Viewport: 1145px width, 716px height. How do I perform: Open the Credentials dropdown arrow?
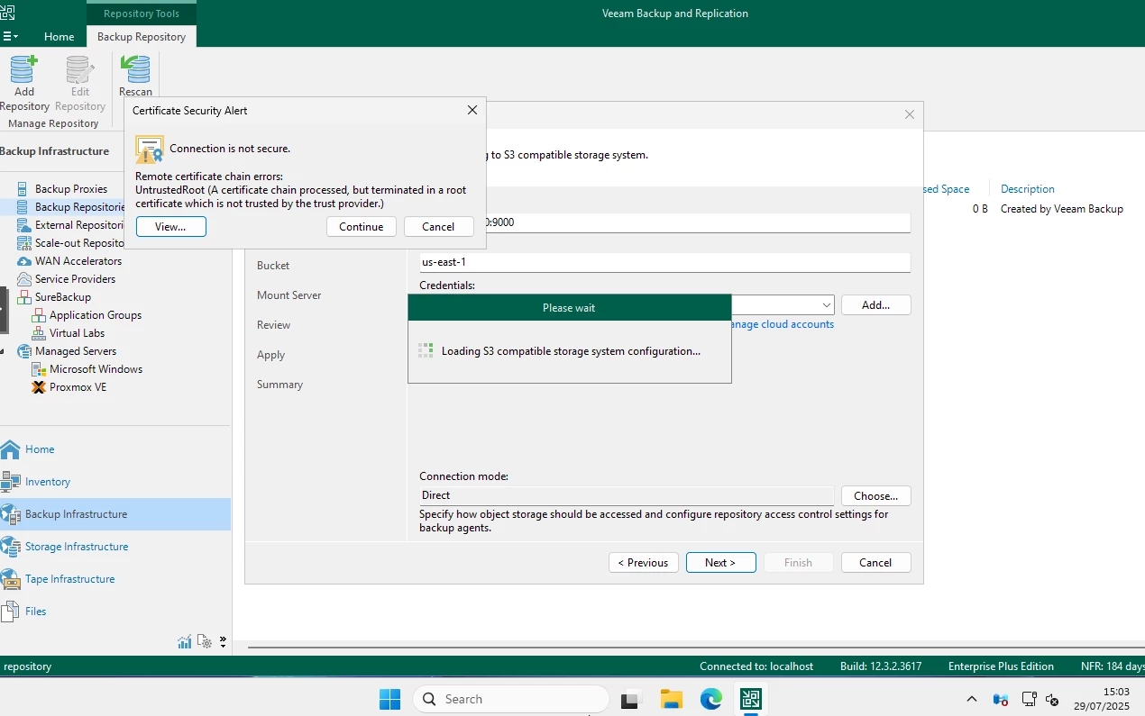826,305
